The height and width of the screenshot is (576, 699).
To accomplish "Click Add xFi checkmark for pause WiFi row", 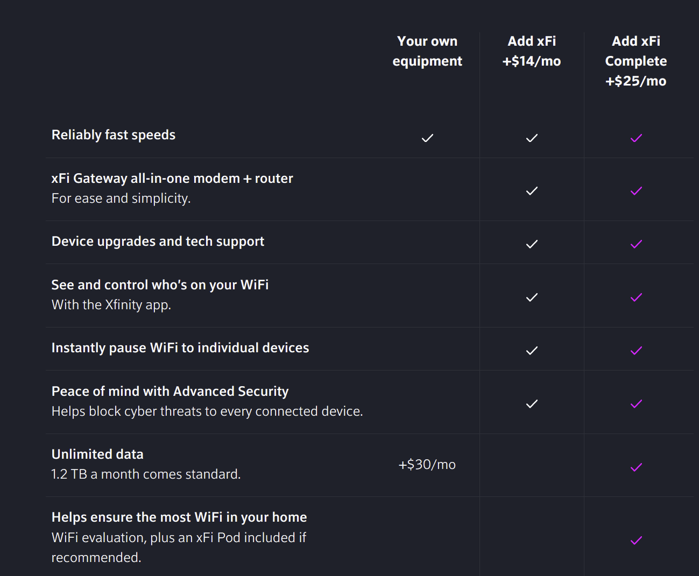I will [x=532, y=351].
